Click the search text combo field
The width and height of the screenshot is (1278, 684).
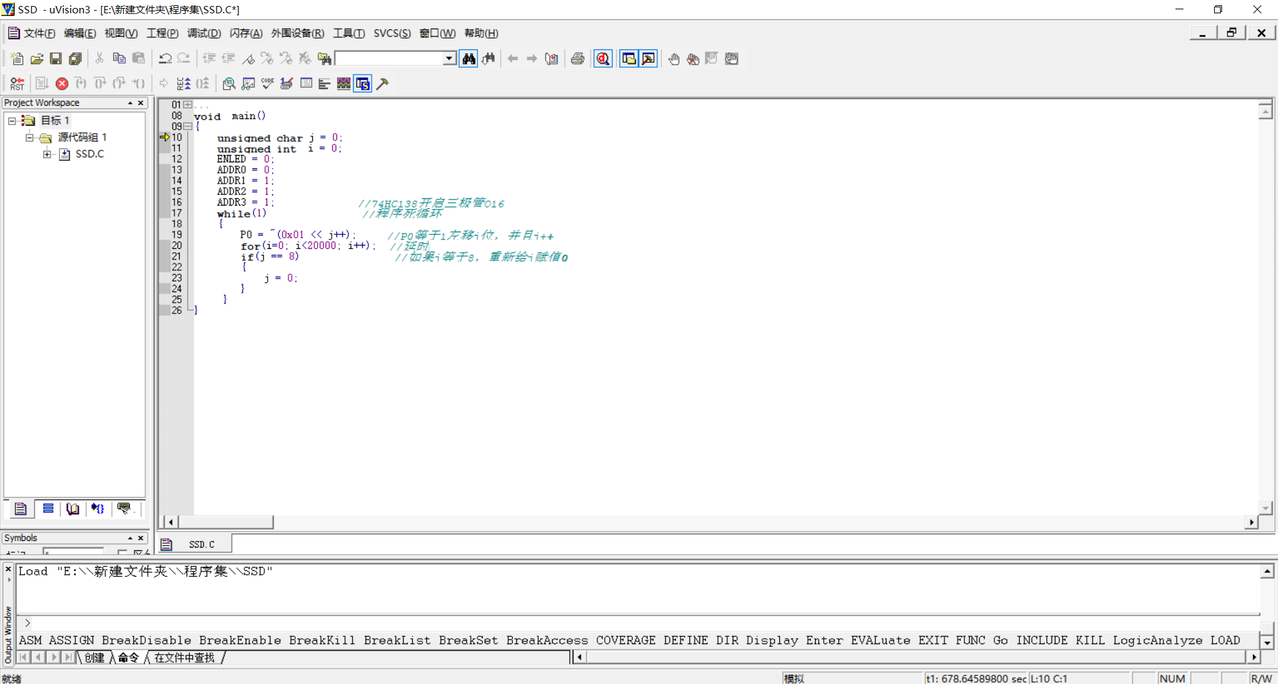point(389,59)
